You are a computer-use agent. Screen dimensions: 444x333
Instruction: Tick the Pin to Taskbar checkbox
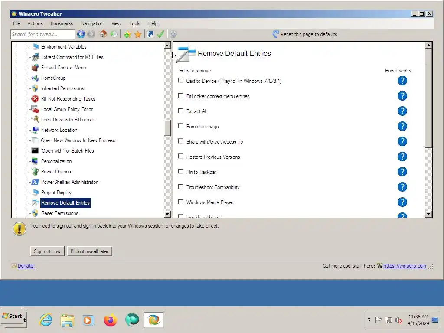(180, 171)
